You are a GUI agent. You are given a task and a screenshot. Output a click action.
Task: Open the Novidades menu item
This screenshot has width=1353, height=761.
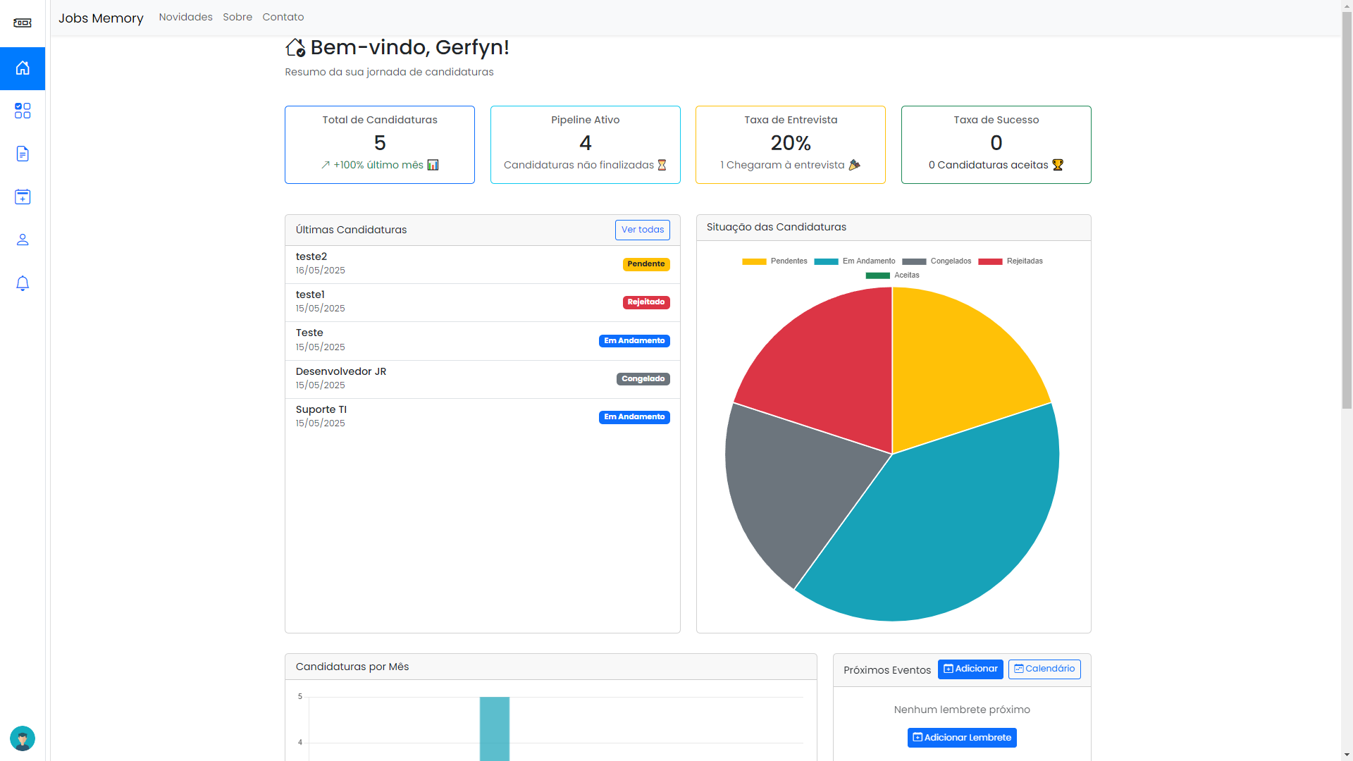[185, 17]
